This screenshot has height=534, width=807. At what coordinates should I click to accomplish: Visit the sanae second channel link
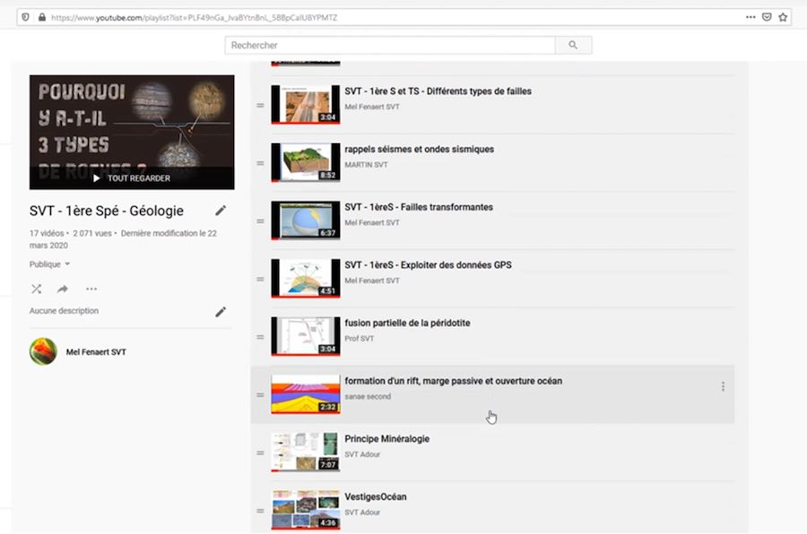tap(368, 396)
